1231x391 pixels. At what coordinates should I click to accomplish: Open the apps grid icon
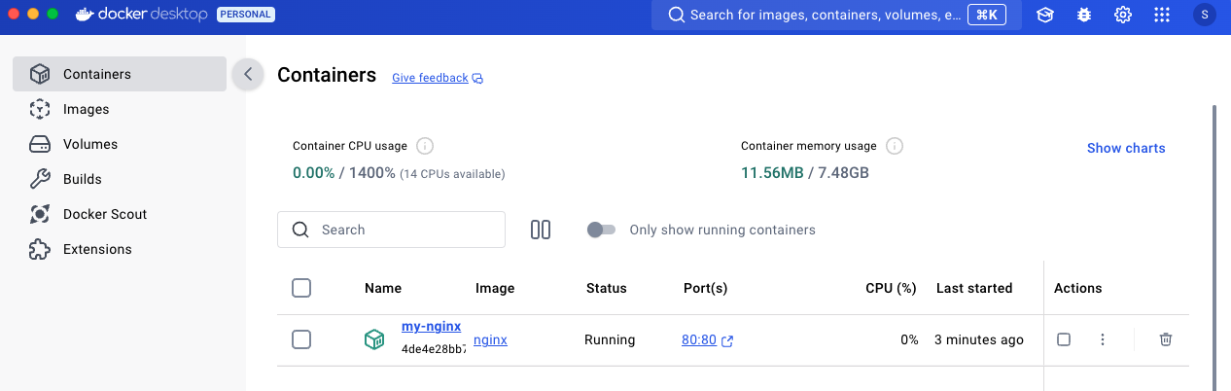(1162, 16)
